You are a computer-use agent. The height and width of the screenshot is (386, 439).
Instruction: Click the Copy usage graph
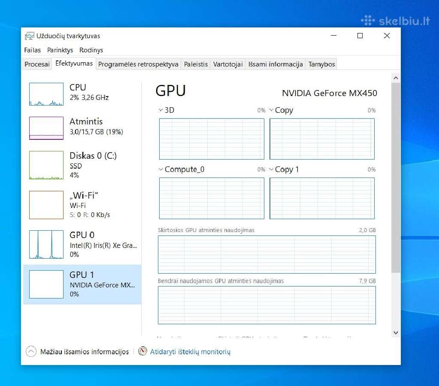pyautogui.click(x=322, y=139)
